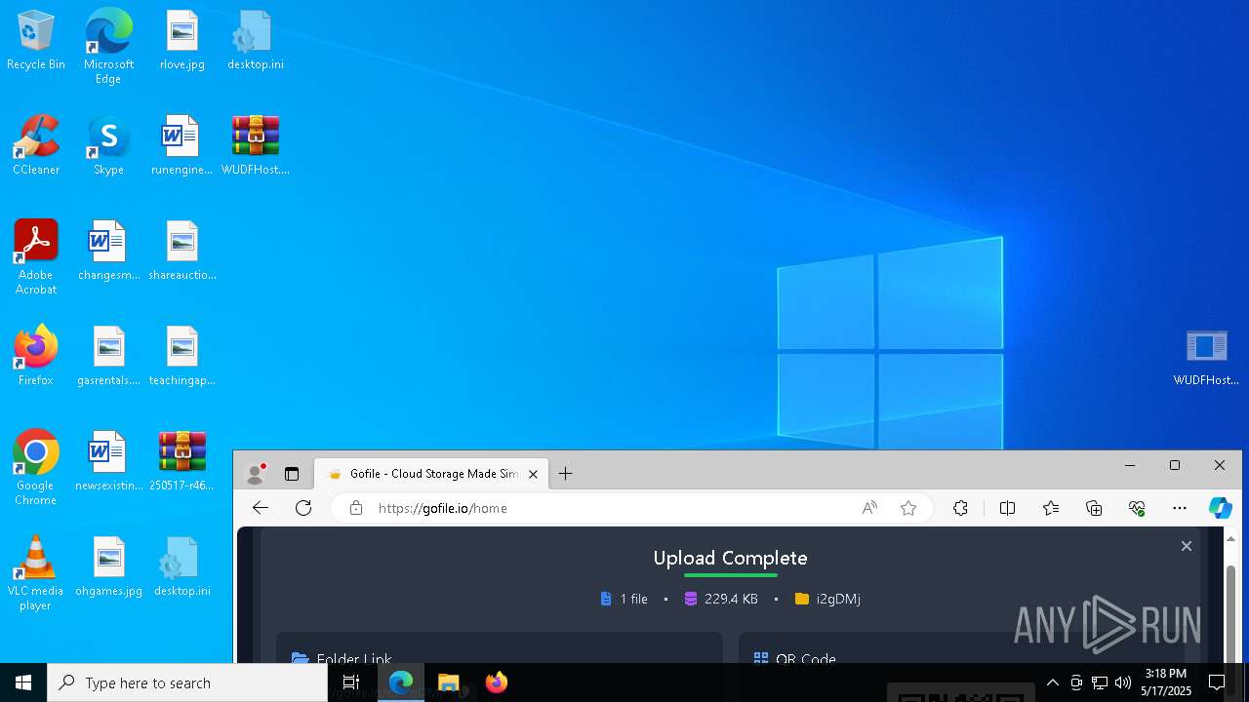Select the WUDFHost icon on the desktop's right edge
The width and height of the screenshot is (1249, 702).
(x=1206, y=357)
